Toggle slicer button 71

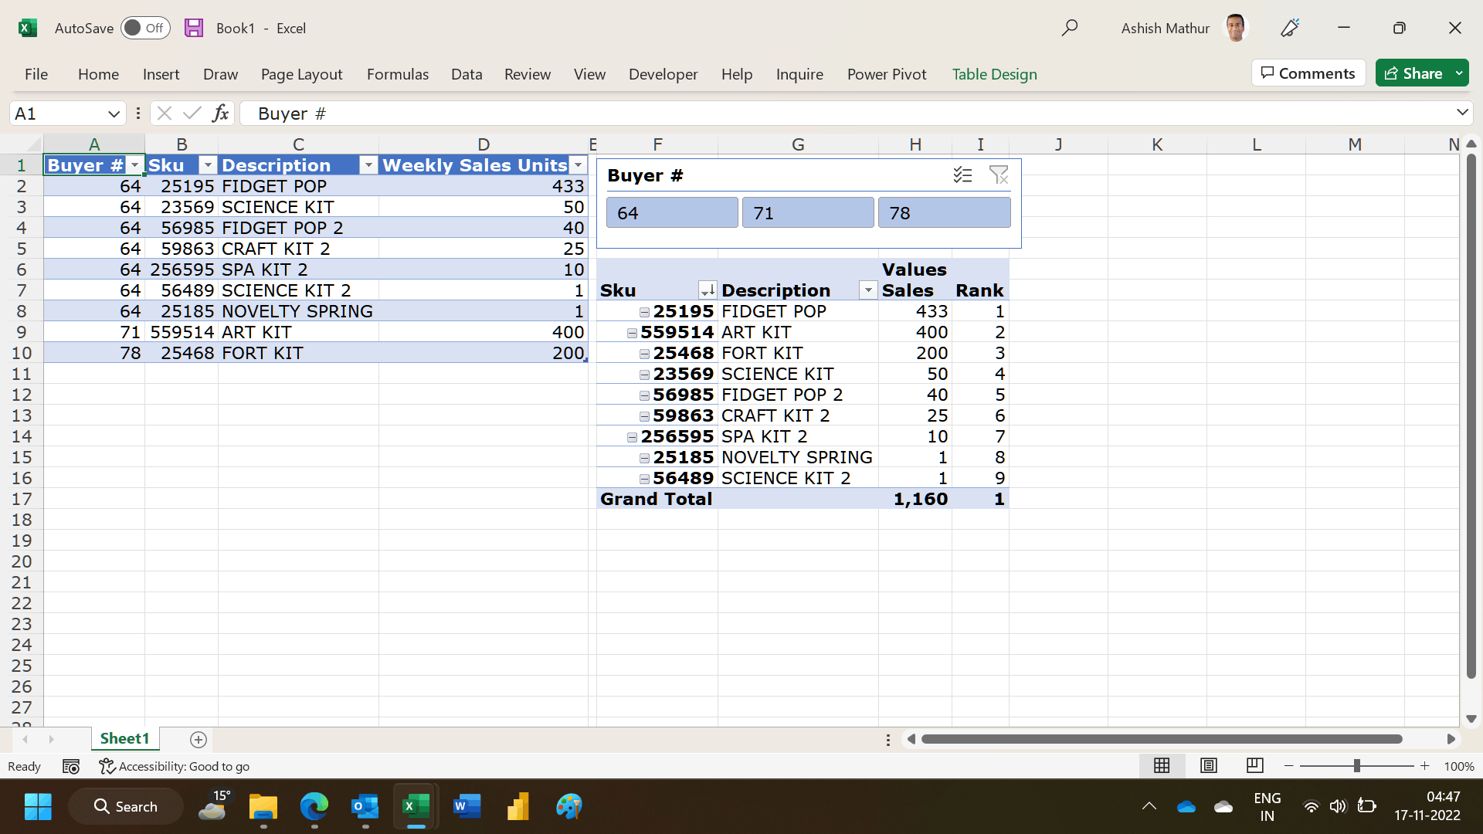[808, 212]
